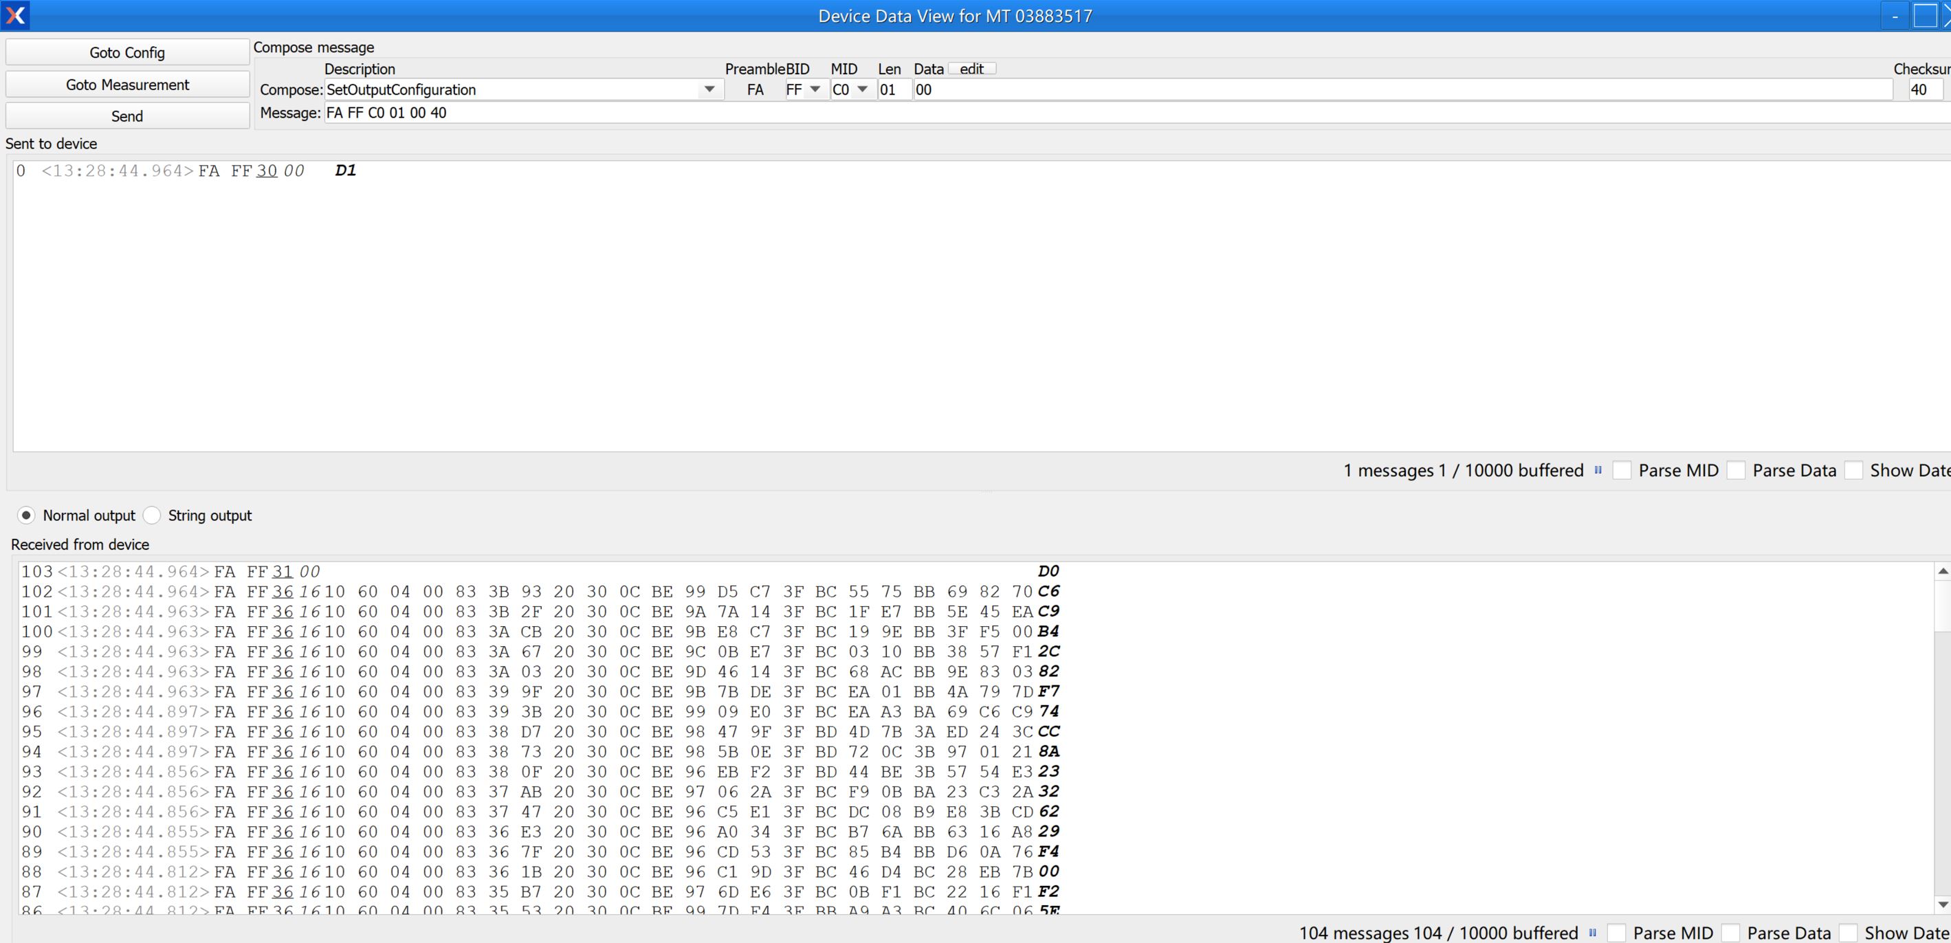Click the Goto Measurement button
This screenshot has width=1951, height=943.
pos(127,84)
